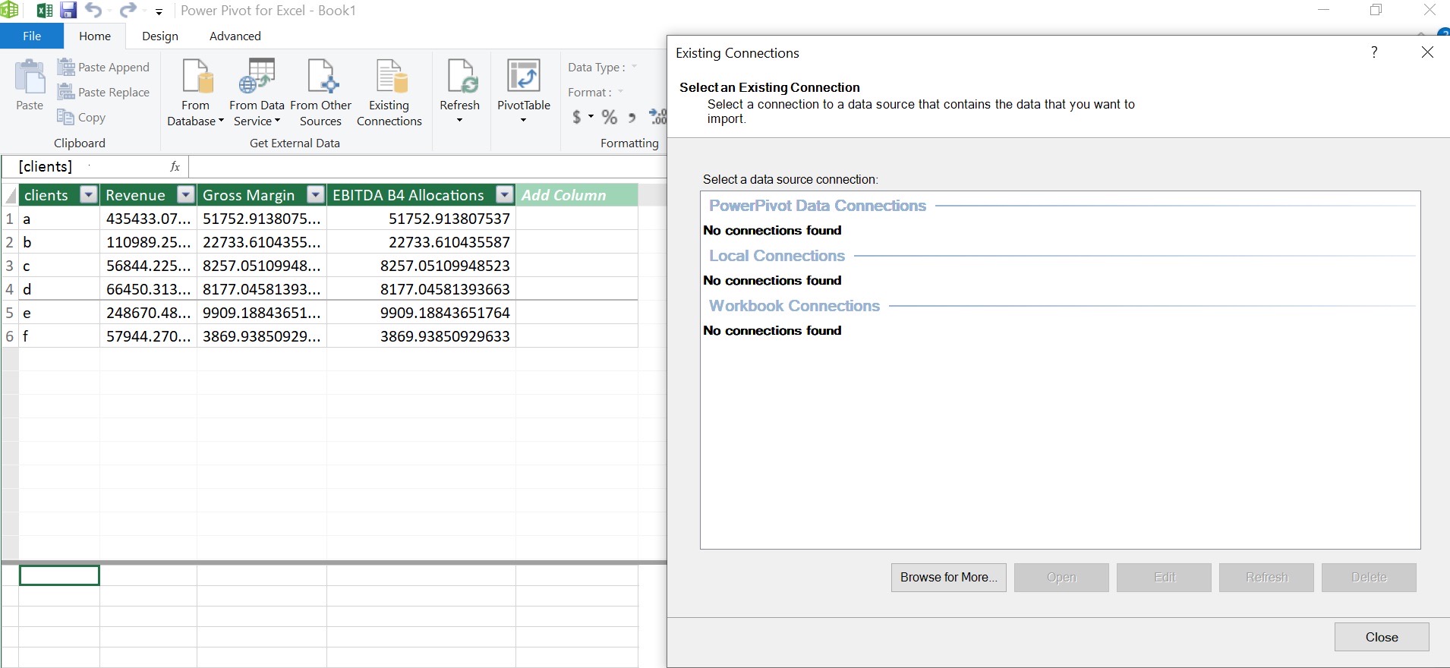The image size is (1450, 668).
Task: Apply thousands separator comma icon
Action: click(x=632, y=117)
